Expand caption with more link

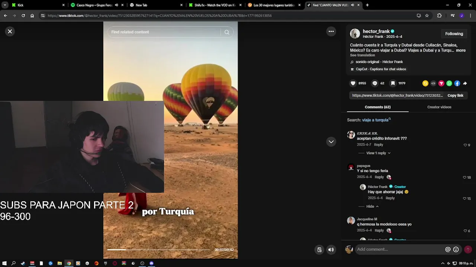click(461, 50)
